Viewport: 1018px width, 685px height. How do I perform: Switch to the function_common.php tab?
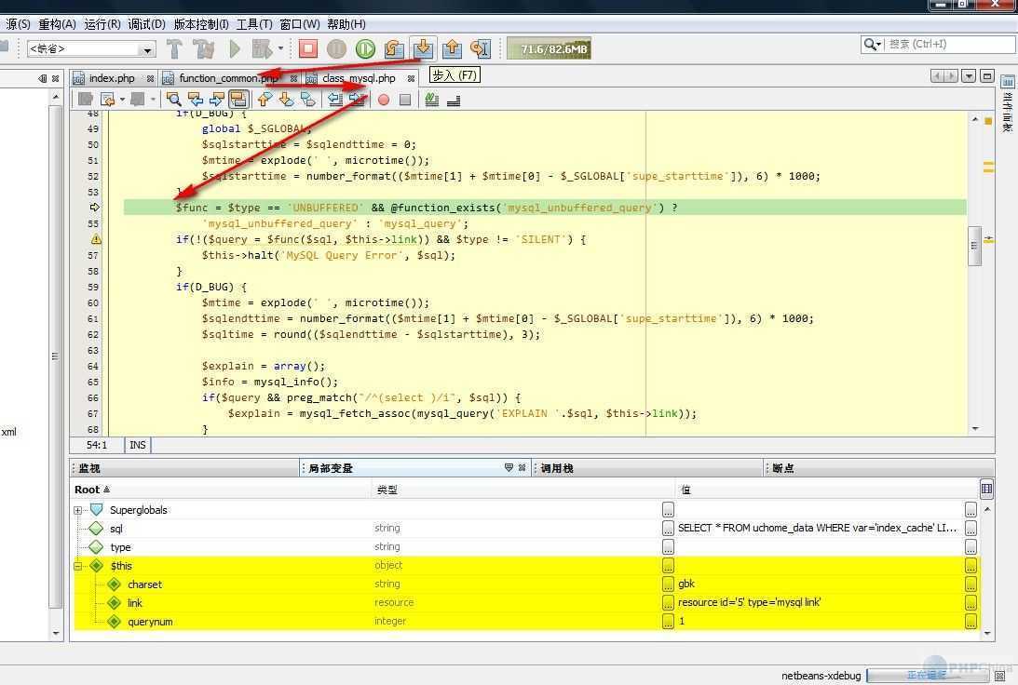(x=228, y=78)
